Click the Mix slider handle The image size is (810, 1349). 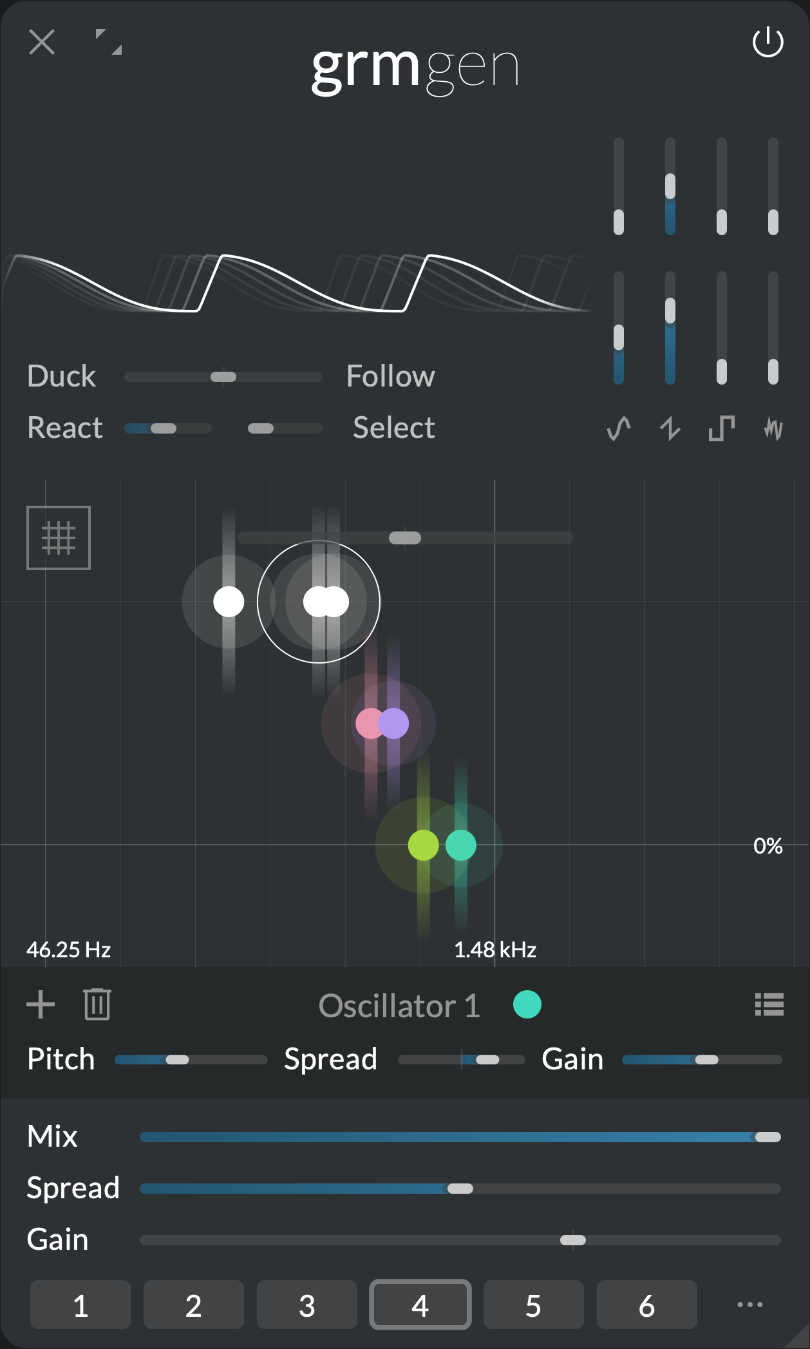point(768,1137)
